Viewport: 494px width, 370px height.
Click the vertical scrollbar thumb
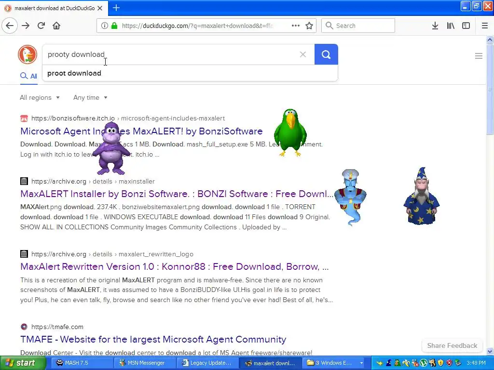(490, 89)
